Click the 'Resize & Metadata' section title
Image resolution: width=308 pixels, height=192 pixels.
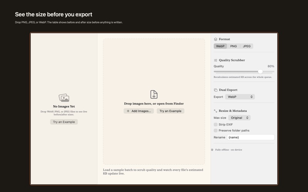233,111
